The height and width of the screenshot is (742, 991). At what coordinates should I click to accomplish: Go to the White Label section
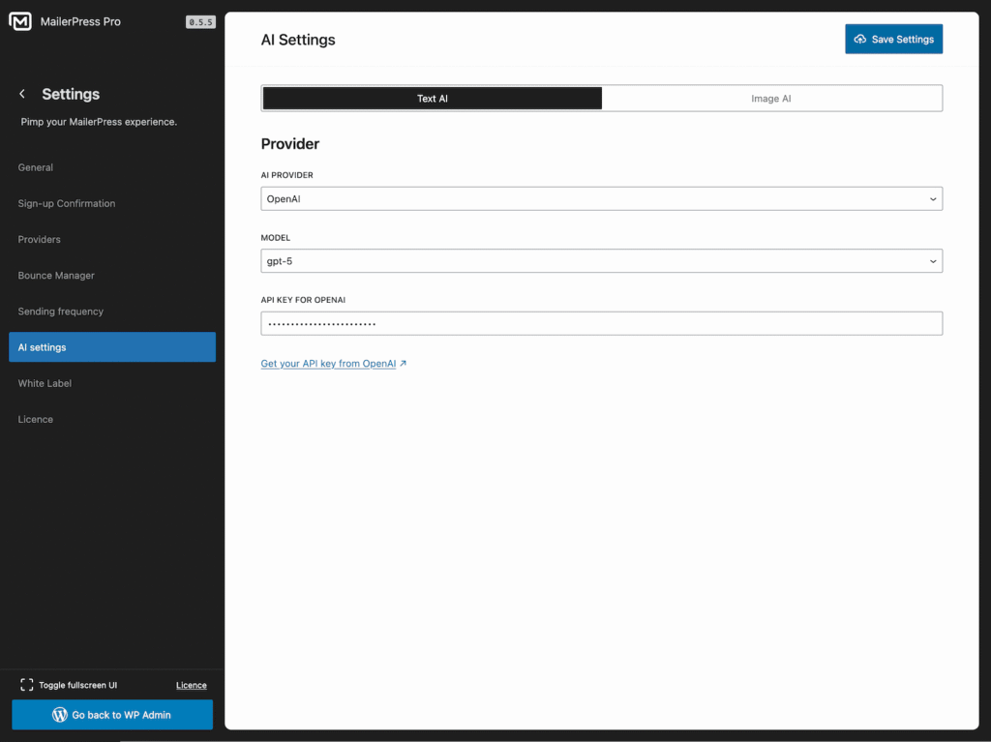pos(45,383)
